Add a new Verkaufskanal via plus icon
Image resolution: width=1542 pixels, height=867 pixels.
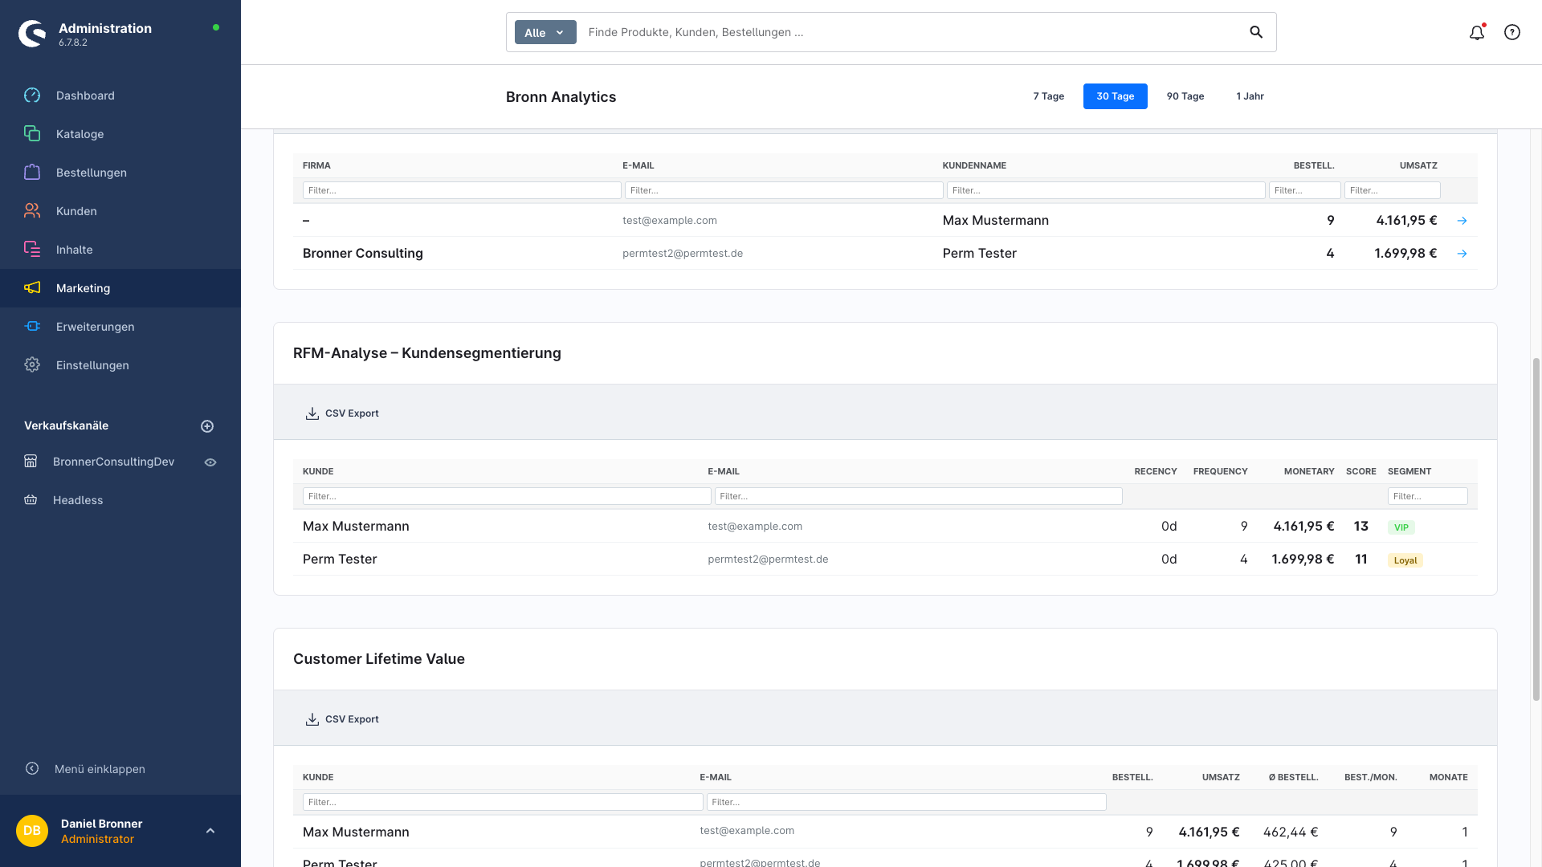click(208, 425)
